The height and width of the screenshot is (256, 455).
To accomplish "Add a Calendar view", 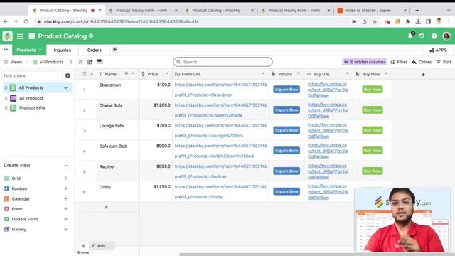I will coord(66,199).
